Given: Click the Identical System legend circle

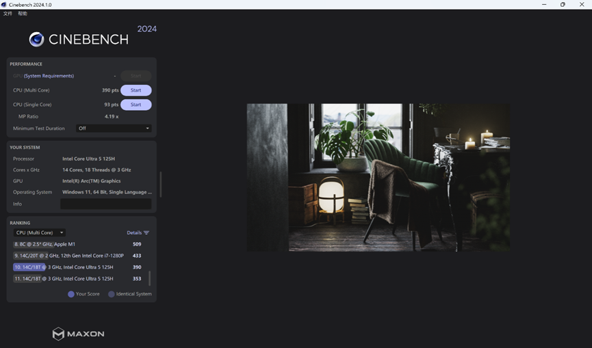Looking at the screenshot, I should coord(112,294).
